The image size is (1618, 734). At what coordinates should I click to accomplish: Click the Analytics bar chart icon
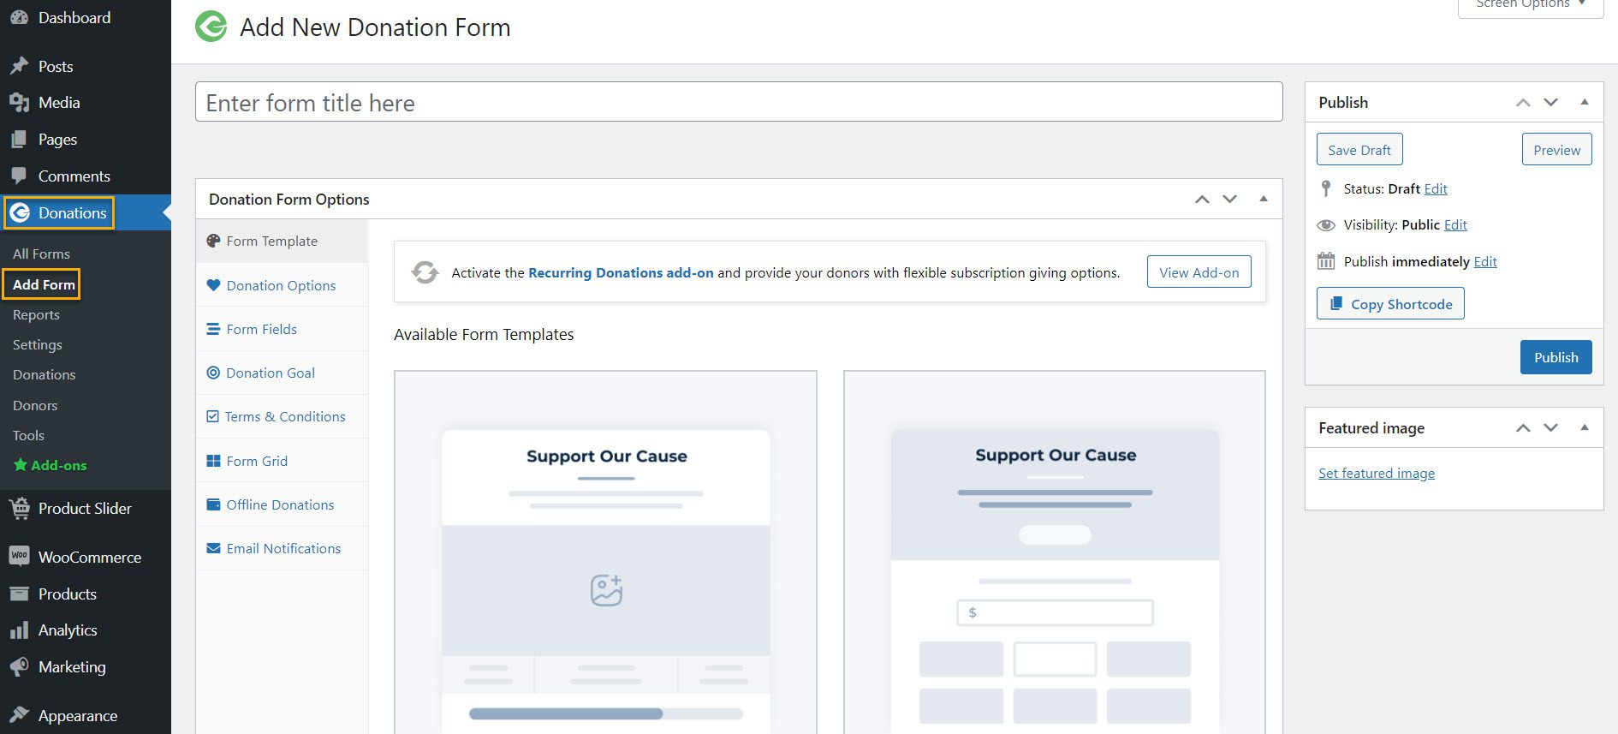19,630
